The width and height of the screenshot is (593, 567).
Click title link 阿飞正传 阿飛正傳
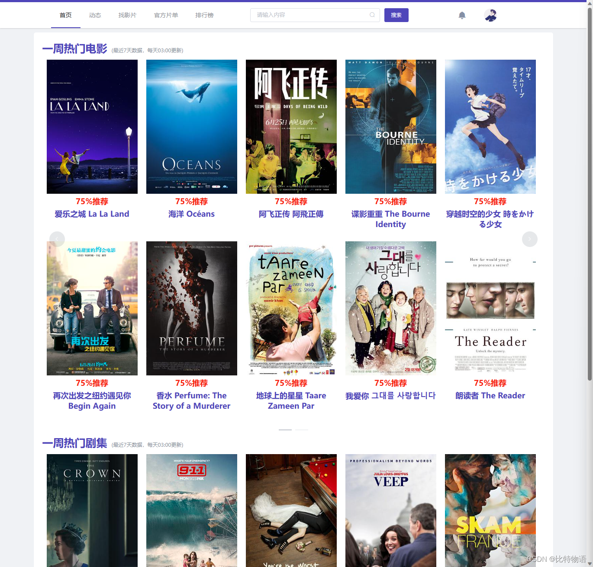coord(291,214)
